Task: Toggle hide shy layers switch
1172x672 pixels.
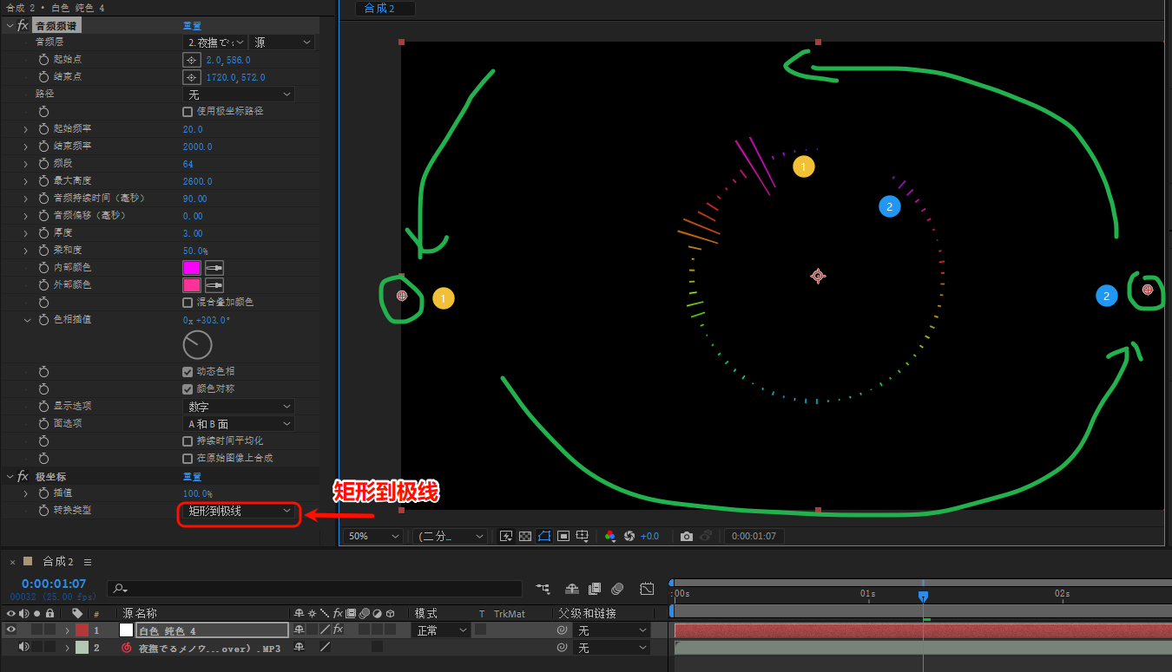Action: [572, 589]
